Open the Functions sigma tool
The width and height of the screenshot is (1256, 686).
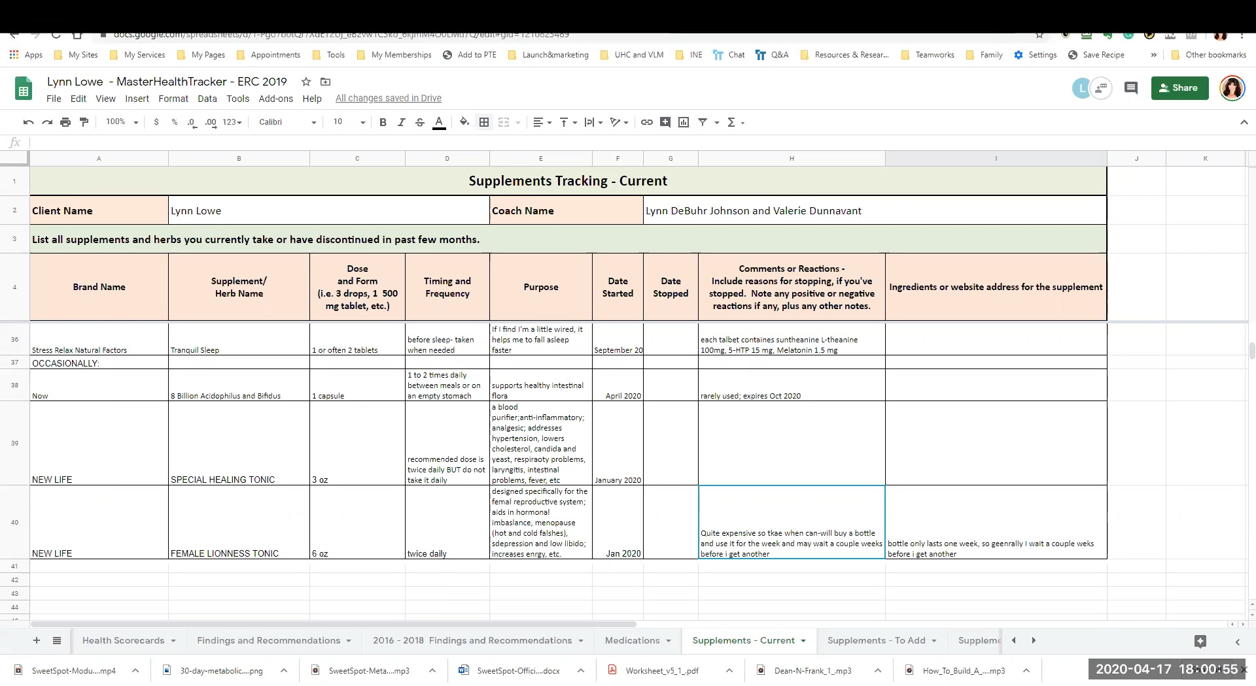(x=731, y=122)
